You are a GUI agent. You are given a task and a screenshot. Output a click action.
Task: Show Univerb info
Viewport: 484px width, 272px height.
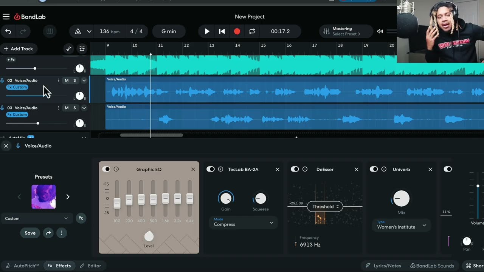coord(384,169)
